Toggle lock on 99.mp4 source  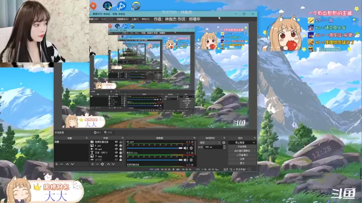(120, 149)
